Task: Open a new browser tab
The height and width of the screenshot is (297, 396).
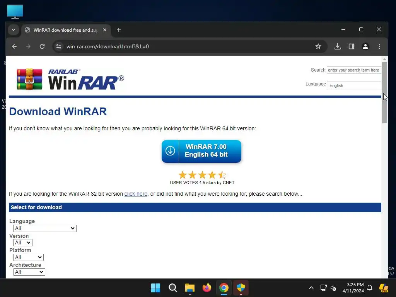Action: [x=119, y=30]
